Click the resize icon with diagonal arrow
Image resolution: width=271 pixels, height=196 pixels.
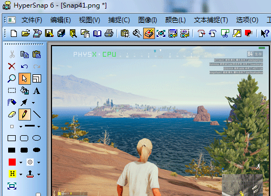pos(237,34)
